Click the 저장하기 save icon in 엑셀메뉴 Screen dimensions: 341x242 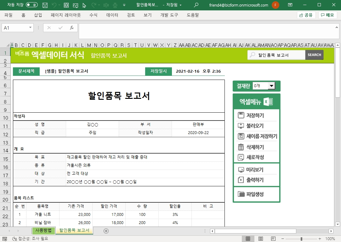coord(241,115)
